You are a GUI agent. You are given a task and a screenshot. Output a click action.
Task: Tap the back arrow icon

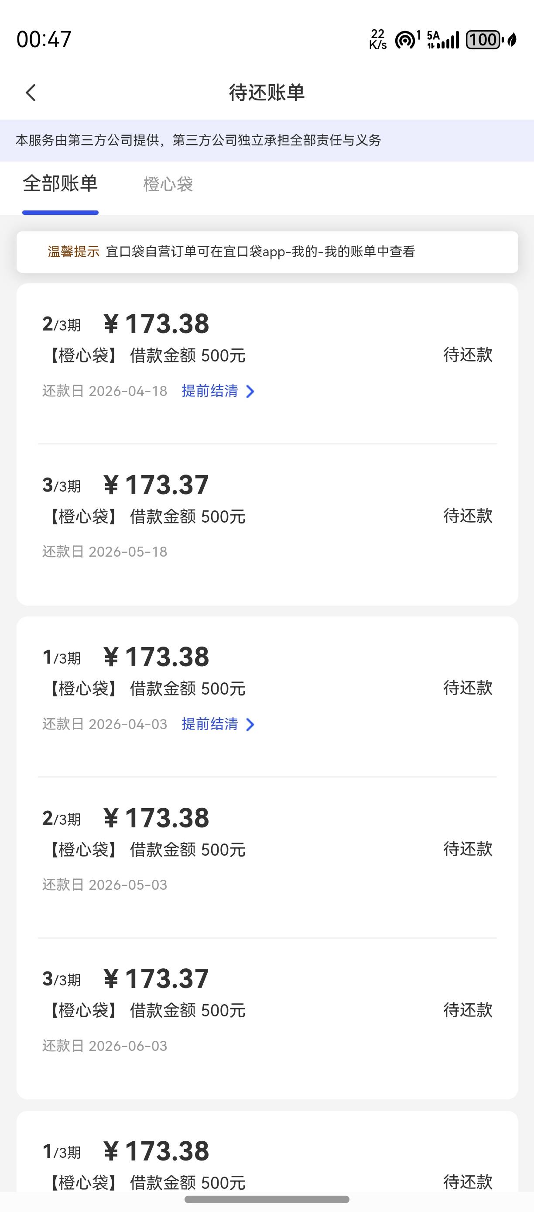[31, 93]
